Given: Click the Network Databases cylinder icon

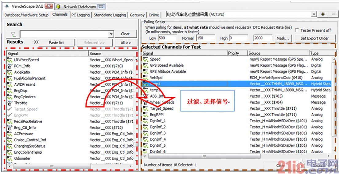Looking at the screenshot, I should pos(58,6).
